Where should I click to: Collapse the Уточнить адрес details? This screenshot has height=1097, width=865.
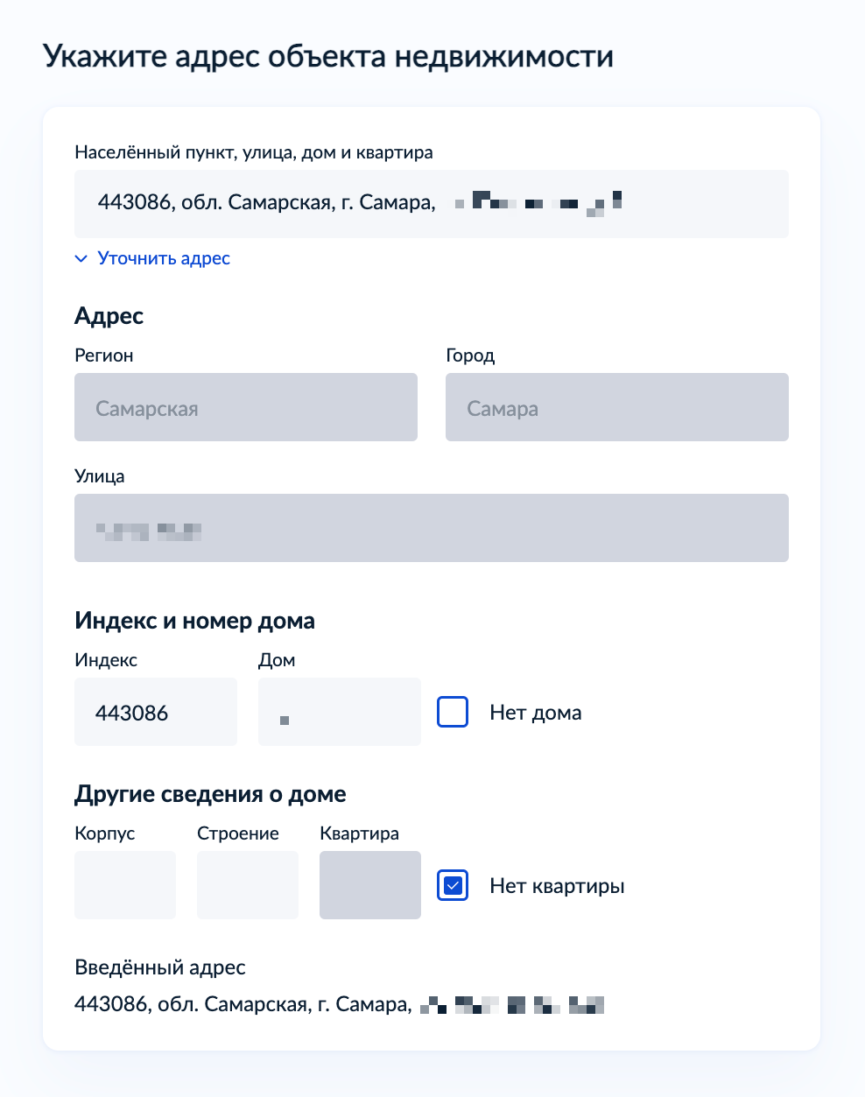pyautogui.click(x=163, y=257)
